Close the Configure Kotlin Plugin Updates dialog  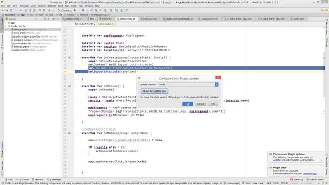click(x=218, y=78)
